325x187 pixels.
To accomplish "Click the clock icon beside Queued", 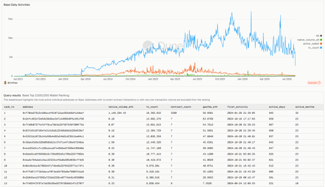I will 319,83.
